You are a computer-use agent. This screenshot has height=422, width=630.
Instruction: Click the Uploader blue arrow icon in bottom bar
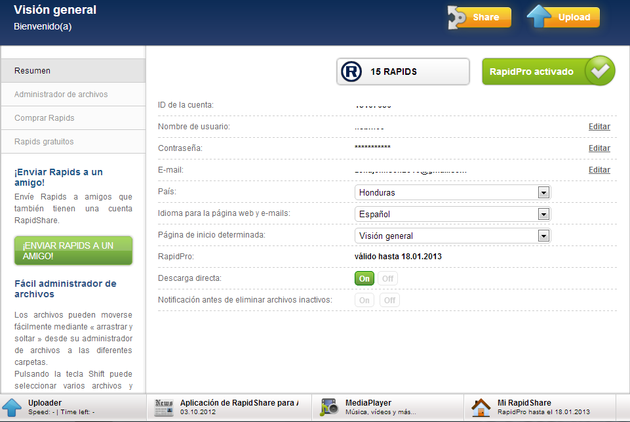click(x=12, y=408)
